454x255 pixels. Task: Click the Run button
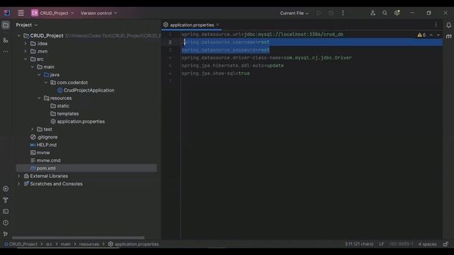pyautogui.click(x=319, y=13)
